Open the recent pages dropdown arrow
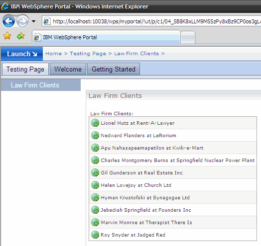The image size is (261, 246). tap(34, 21)
